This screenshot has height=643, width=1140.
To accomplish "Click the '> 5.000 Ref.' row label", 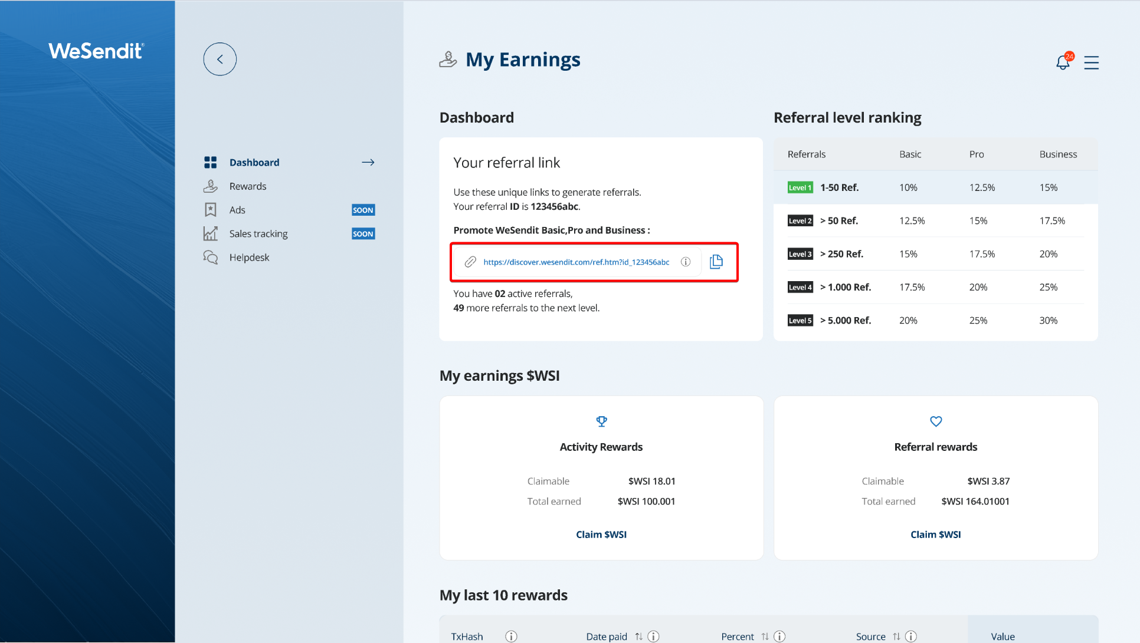I will click(846, 321).
